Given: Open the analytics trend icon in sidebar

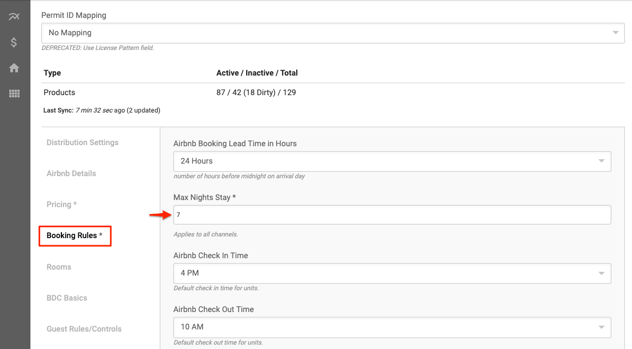Looking at the screenshot, I should [14, 16].
